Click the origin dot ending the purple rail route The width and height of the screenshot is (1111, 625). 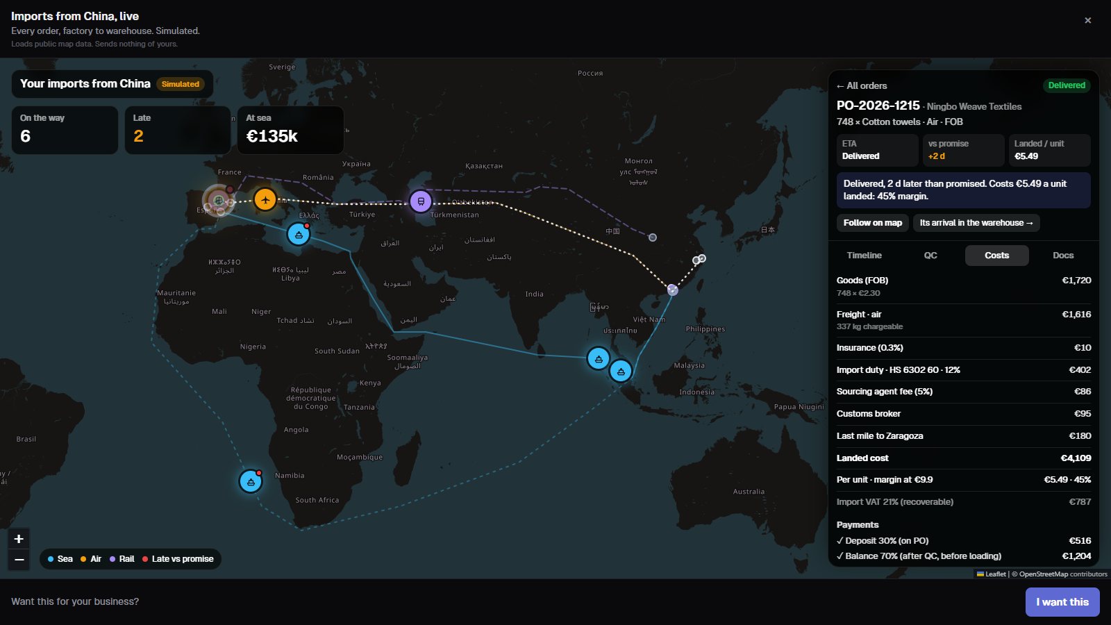[x=653, y=237]
